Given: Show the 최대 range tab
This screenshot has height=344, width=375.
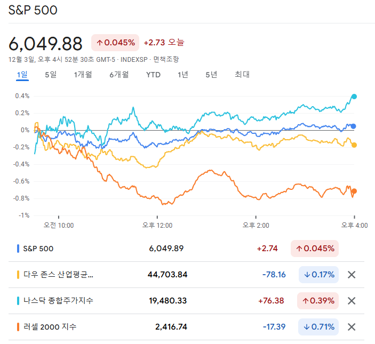Looking at the screenshot, I should click(x=242, y=75).
